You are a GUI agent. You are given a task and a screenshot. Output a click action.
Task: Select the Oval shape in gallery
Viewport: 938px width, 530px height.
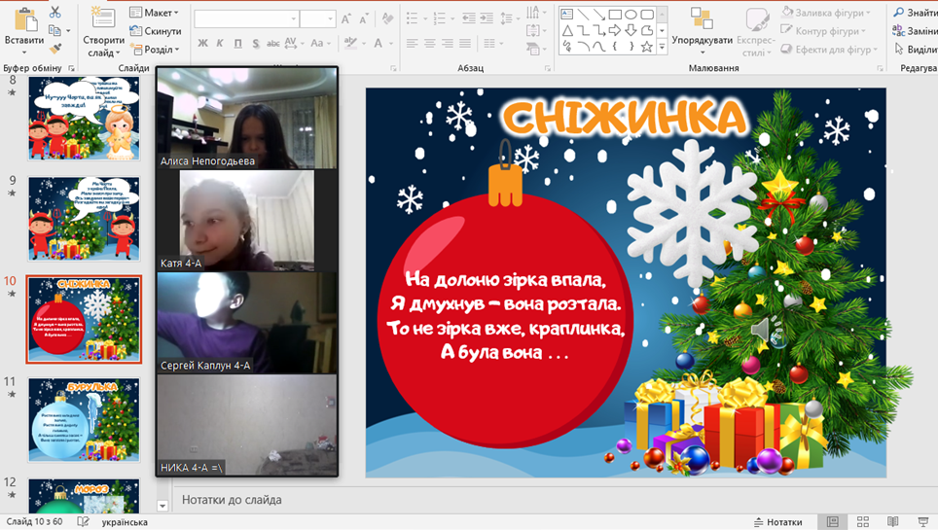(631, 15)
